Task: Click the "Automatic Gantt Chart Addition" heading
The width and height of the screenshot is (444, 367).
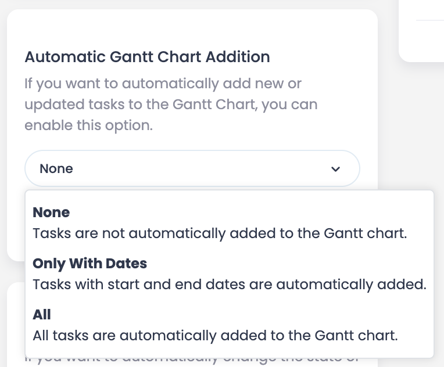Action: [x=147, y=57]
